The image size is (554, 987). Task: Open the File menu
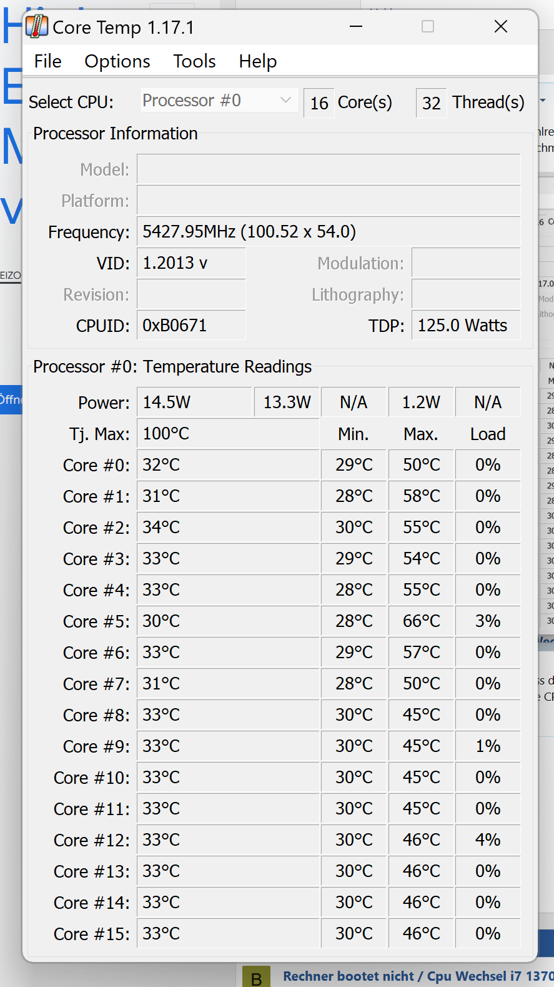(x=47, y=61)
